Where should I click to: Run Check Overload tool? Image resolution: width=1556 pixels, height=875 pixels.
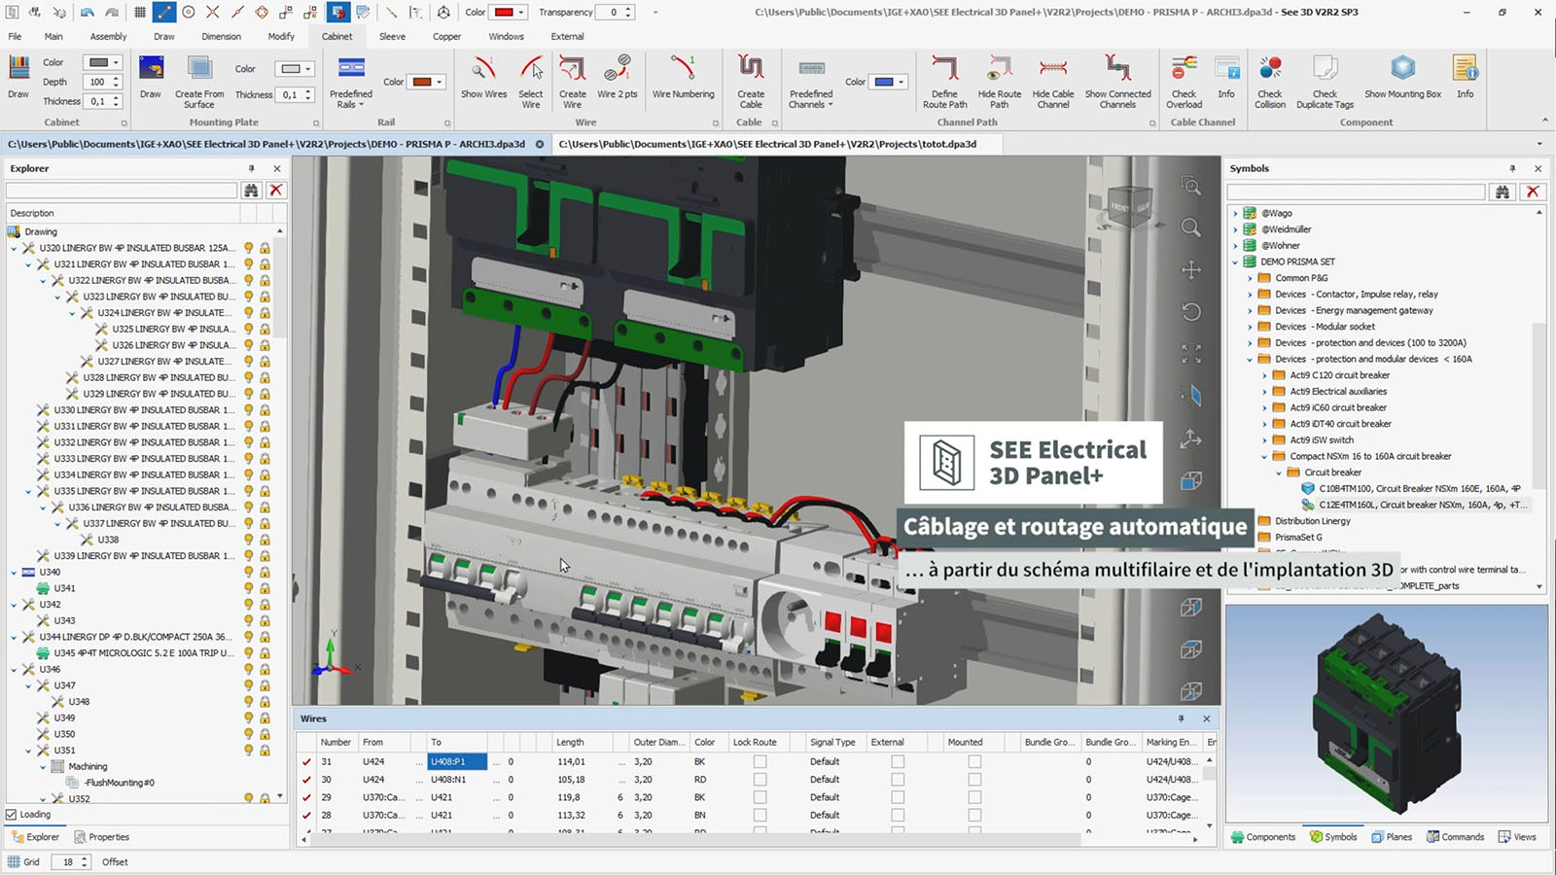pos(1184,81)
